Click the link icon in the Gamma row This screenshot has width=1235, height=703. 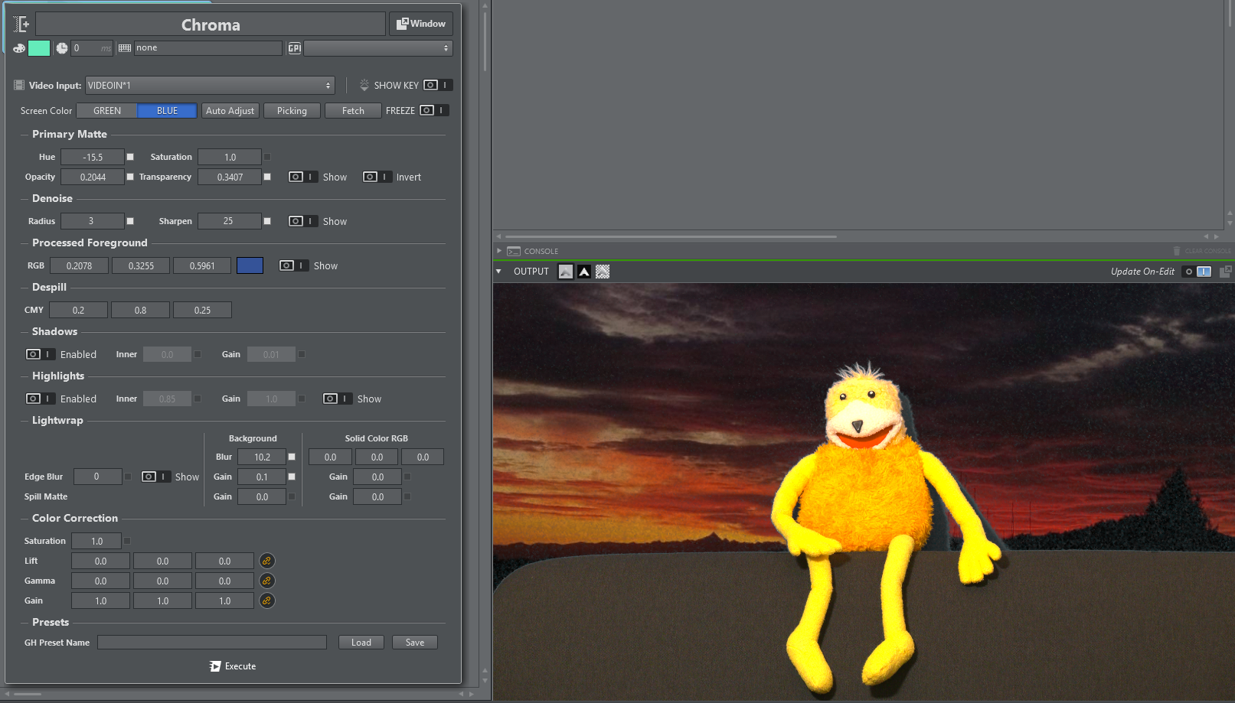click(x=267, y=581)
